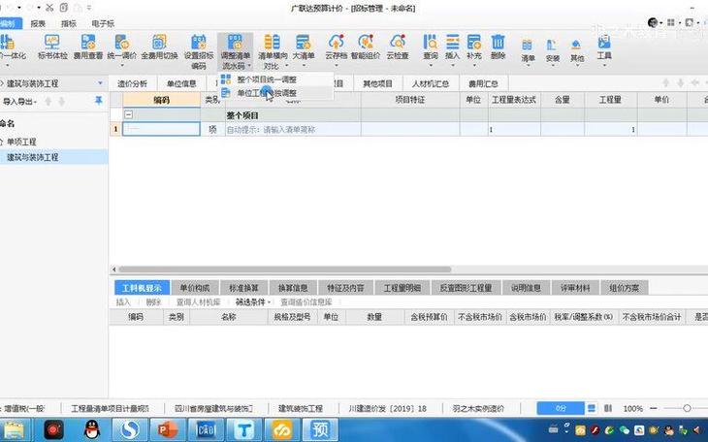Collapse the 整个项目 row with minus box

pos(129,114)
